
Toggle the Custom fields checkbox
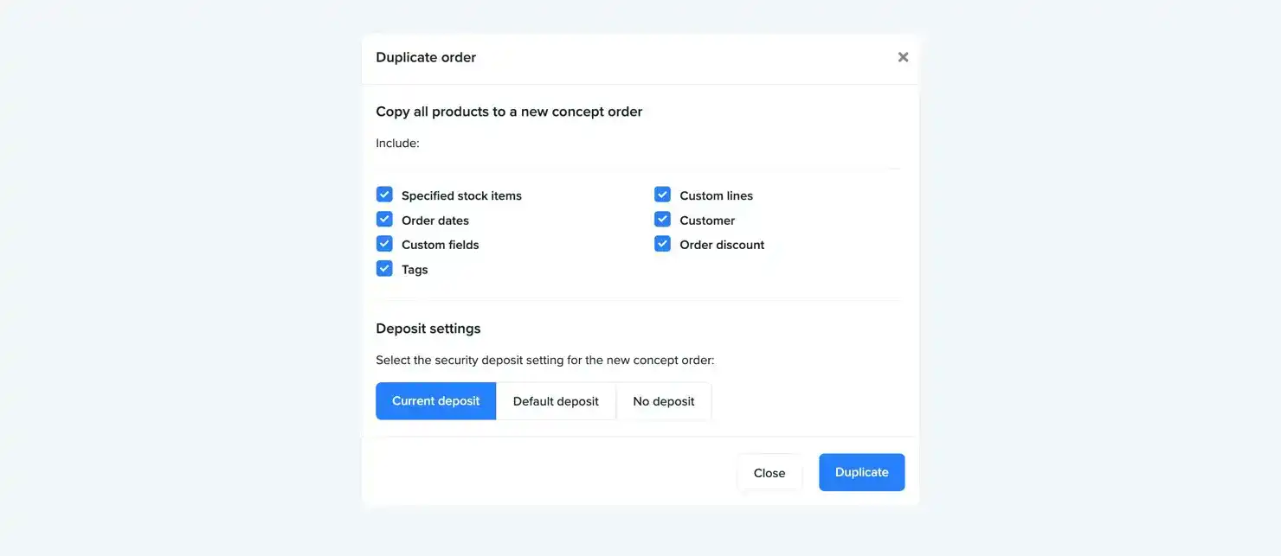coord(384,243)
